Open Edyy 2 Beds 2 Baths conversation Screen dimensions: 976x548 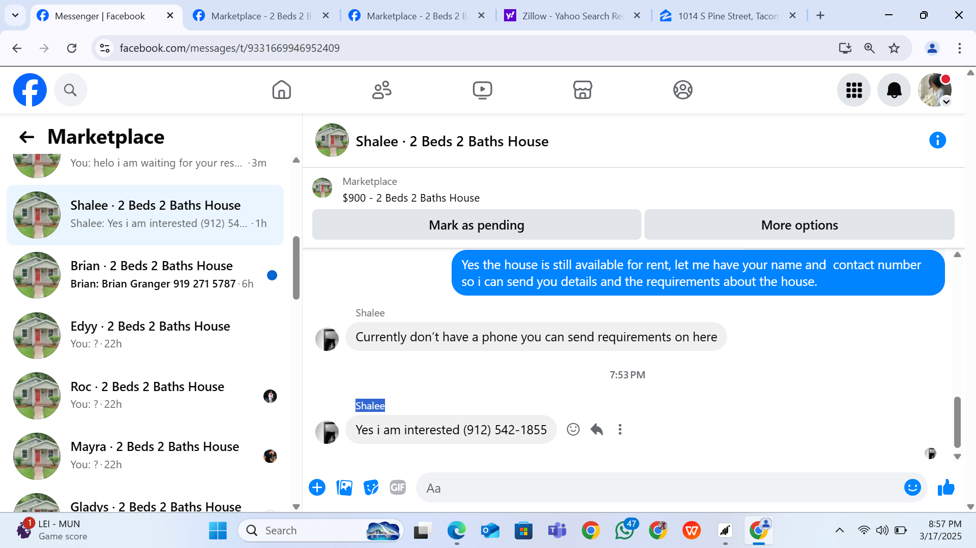coord(145,335)
